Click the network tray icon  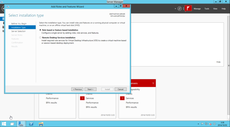click(206, 124)
